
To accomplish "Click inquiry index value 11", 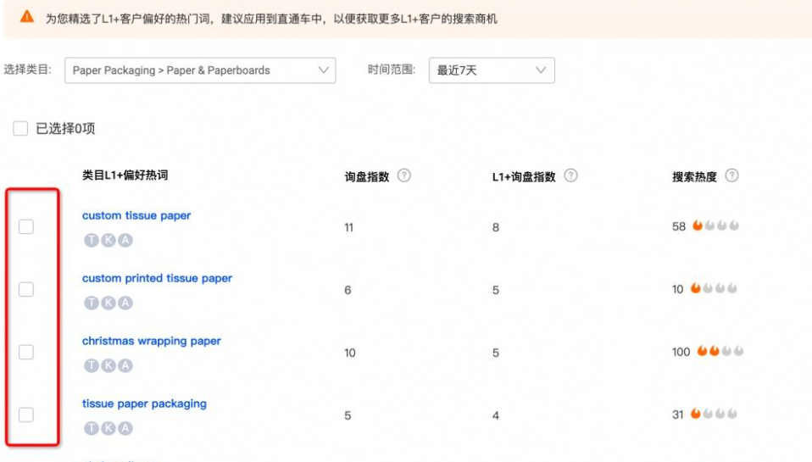I will click(x=348, y=227).
